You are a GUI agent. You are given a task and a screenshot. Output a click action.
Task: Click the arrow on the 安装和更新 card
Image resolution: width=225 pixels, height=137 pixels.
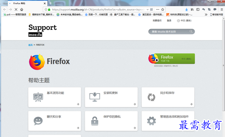point(135,104)
